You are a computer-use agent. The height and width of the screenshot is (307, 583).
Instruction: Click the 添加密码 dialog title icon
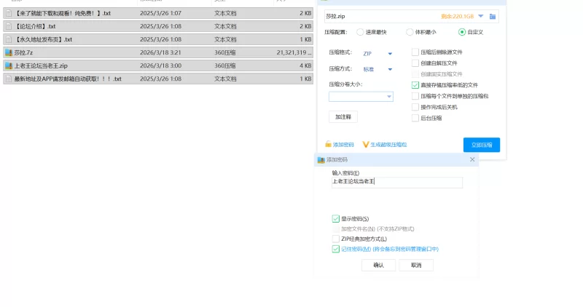(x=321, y=159)
